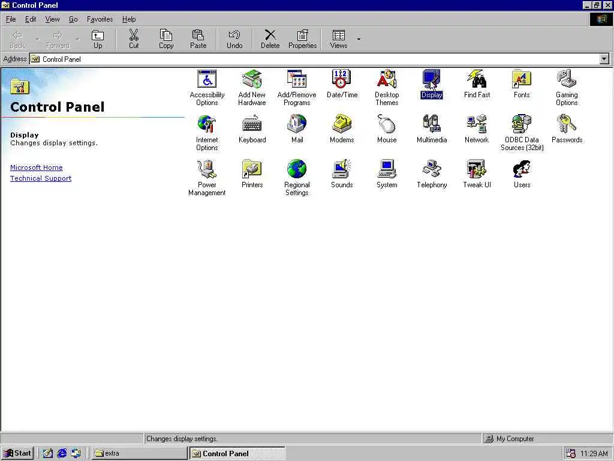Click the Start button

pos(17,453)
